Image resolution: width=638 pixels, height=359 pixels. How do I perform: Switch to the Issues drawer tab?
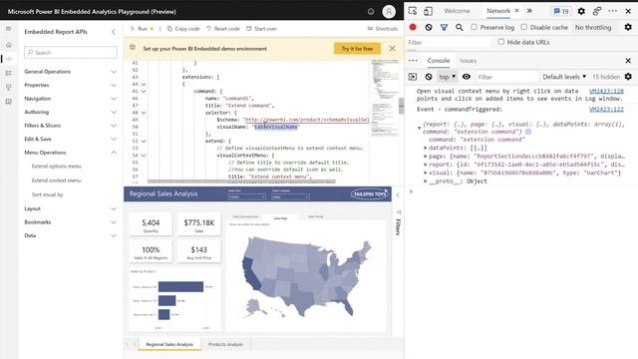coord(468,61)
